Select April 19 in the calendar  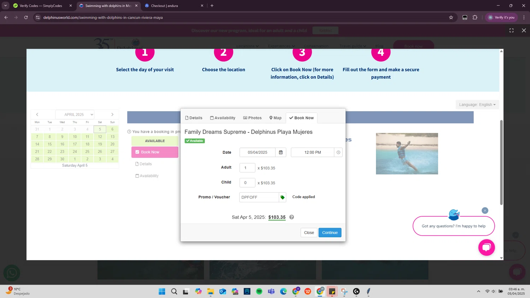coord(100,144)
